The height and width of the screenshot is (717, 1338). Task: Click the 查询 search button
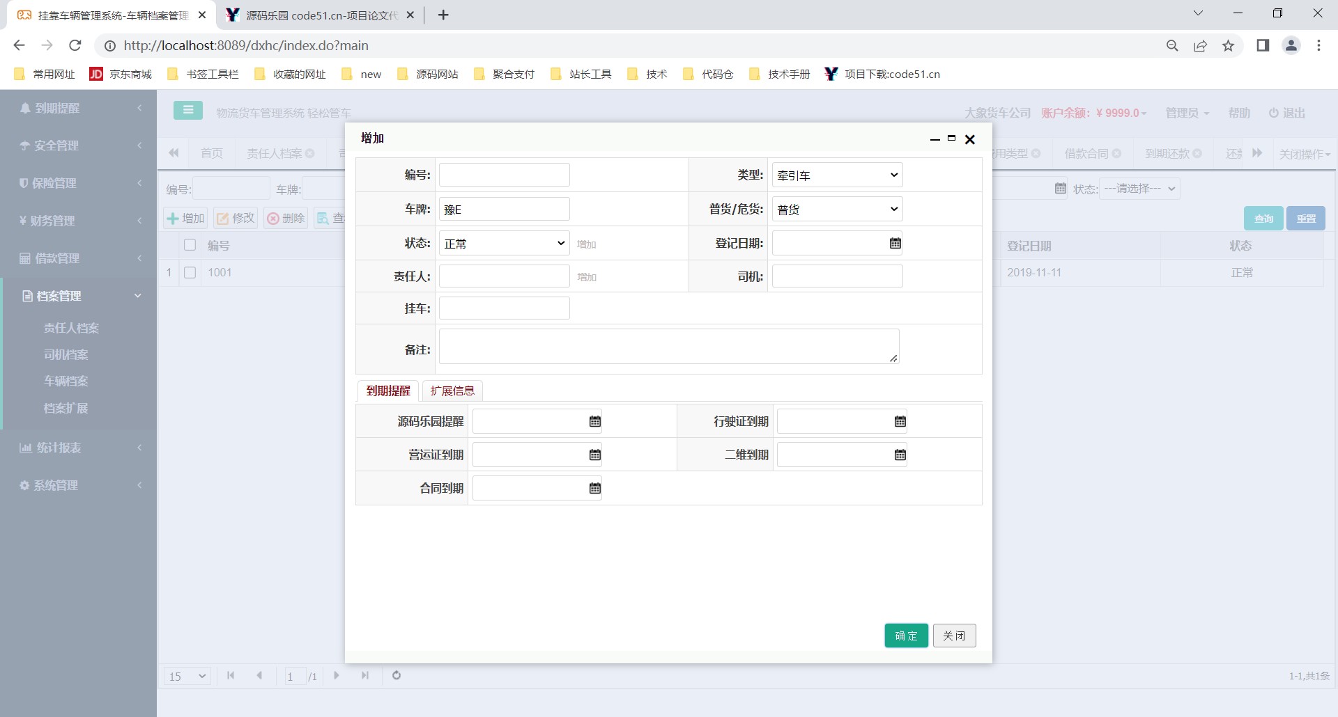1263,219
